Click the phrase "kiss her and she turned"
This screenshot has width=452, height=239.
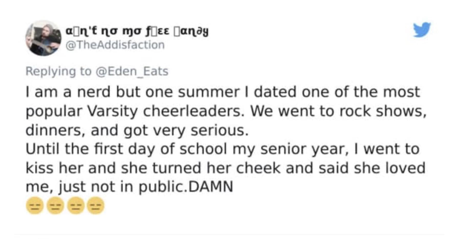tap(113, 168)
